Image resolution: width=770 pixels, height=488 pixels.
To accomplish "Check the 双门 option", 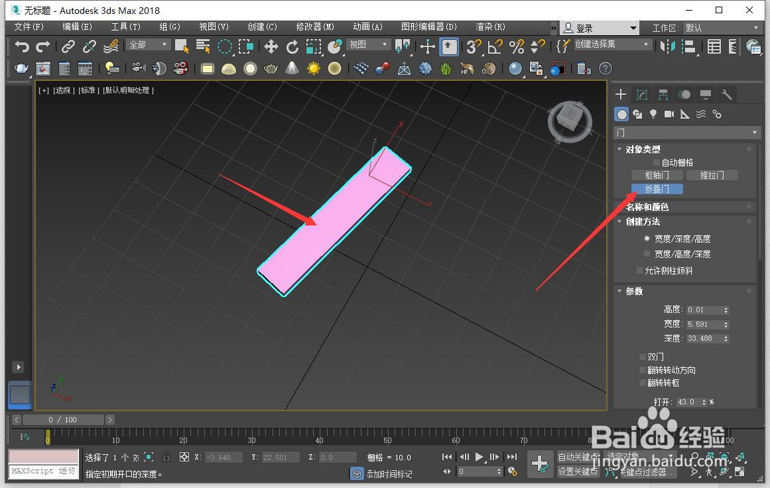I will point(642,357).
